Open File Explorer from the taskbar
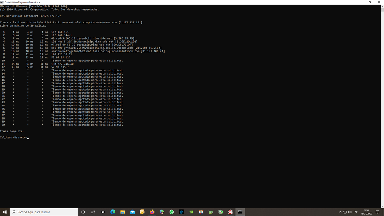384x216 pixels. point(123,212)
